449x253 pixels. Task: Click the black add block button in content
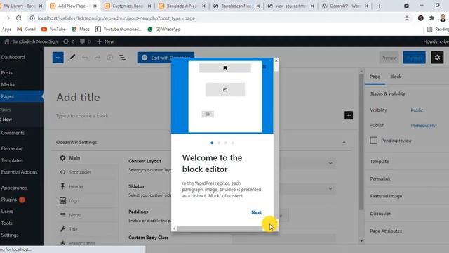pos(349,115)
